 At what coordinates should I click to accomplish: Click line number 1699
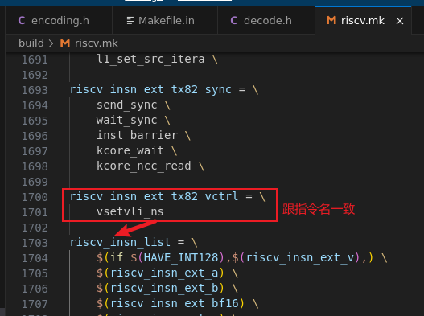pos(35,182)
